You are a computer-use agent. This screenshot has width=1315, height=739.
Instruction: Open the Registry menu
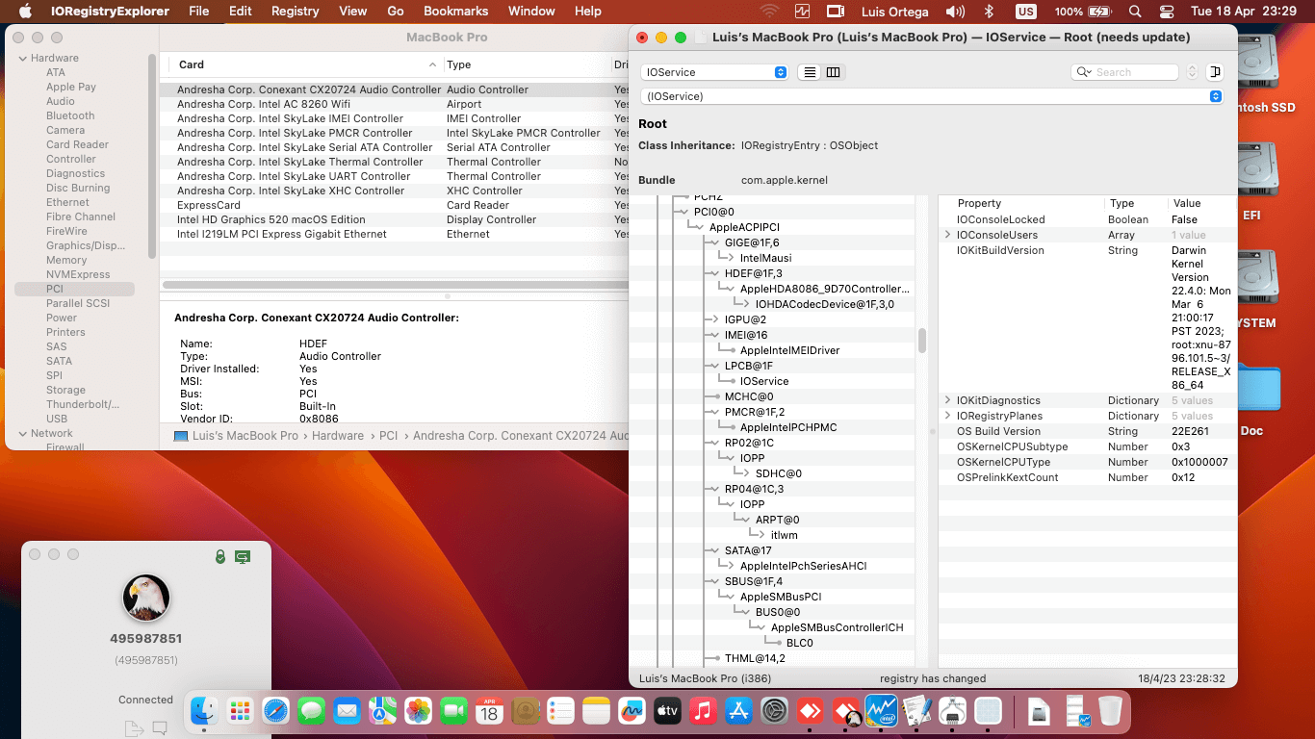click(x=296, y=12)
